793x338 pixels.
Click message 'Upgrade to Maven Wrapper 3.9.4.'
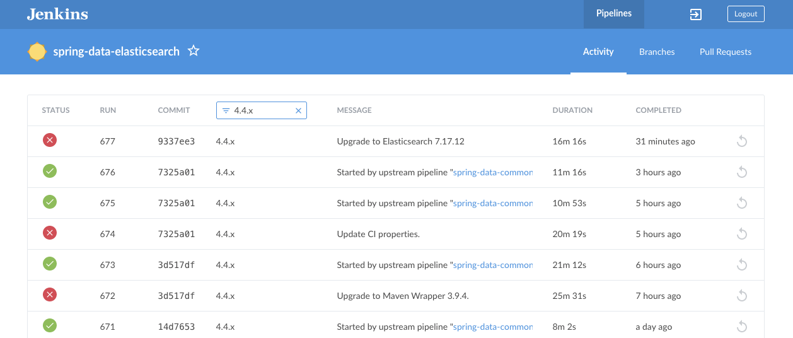pyautogui.click(x=403, y=296)
